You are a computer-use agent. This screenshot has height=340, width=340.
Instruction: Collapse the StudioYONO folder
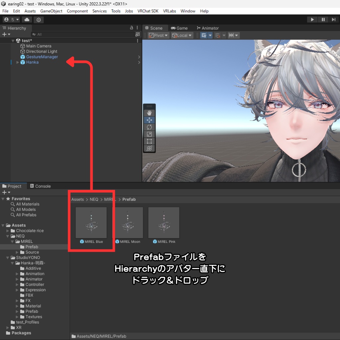(x=8, y=258)
